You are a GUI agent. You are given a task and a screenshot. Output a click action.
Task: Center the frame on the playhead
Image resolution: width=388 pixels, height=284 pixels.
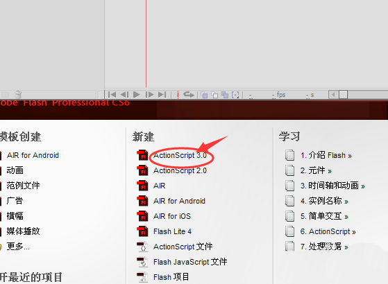178,95
